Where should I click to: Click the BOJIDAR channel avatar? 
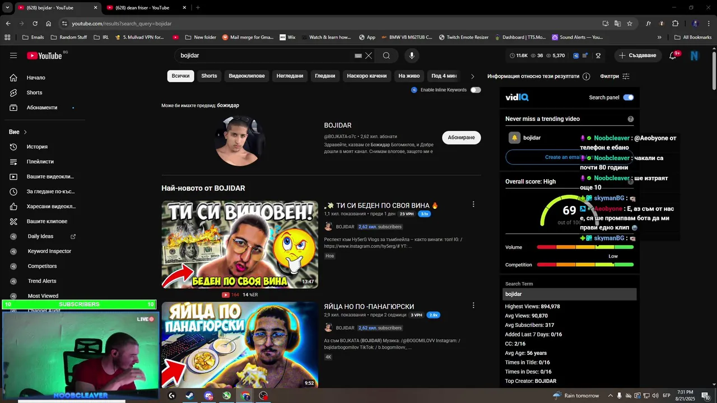(x=240, y=140)
